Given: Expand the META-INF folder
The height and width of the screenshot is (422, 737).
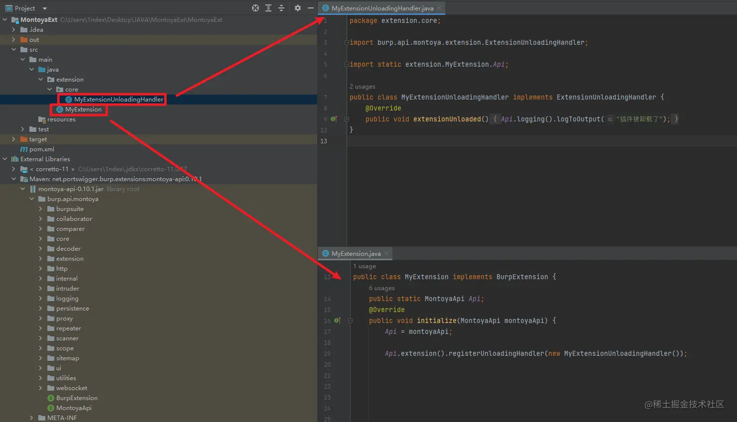Looking at the screenshot, I should 32,418.
